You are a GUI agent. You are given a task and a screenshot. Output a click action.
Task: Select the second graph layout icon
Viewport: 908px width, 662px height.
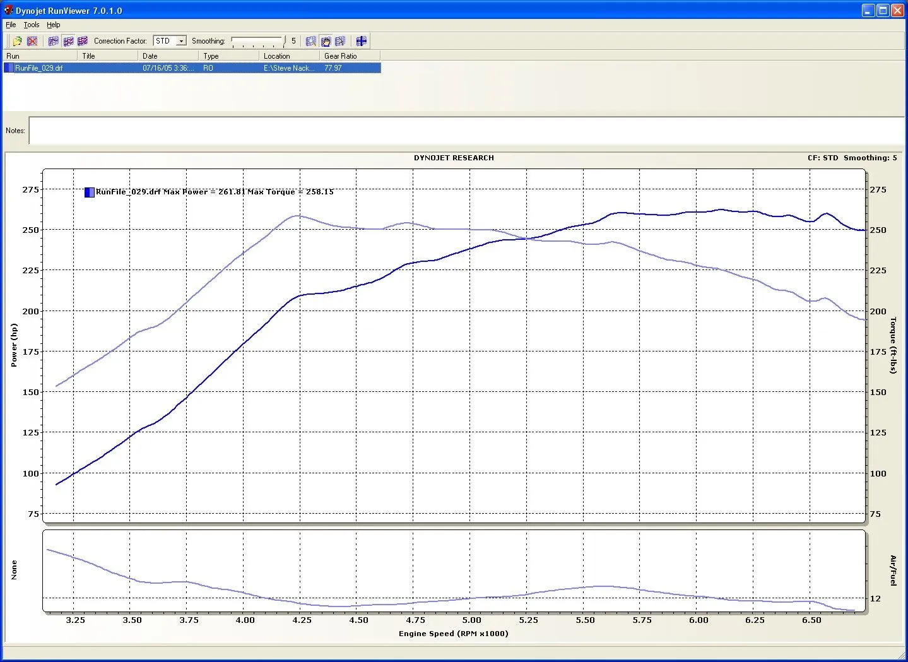tap(68, 41)
